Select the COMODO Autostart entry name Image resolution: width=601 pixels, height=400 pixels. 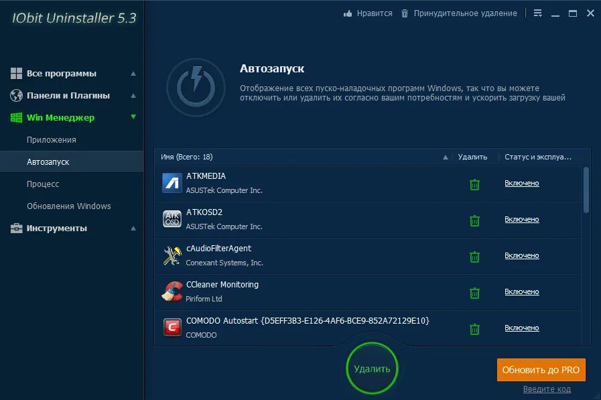[x=308, y=321]
